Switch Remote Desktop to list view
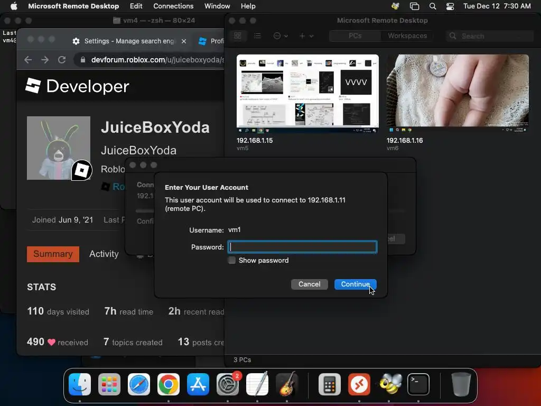This screenshot has height=406, width=541. click(x=257, y=35)
